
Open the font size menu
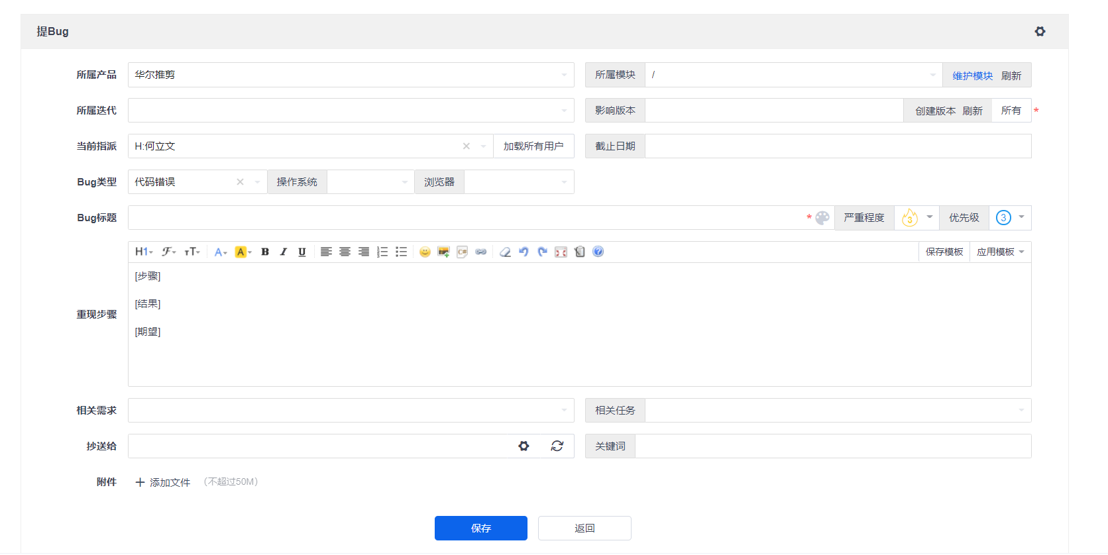click(x=192, y=252)
